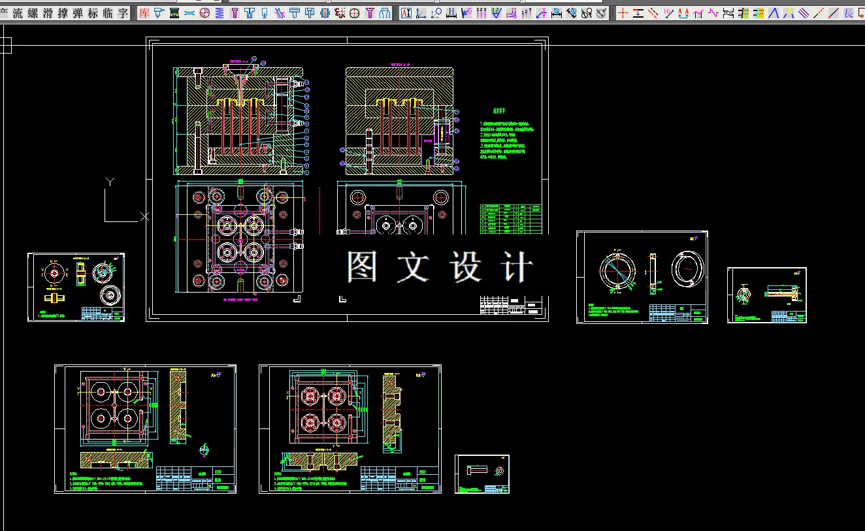Viewport: 865px width, 531px height.
Task: Click the plain blue inverted V icon
Action: click(774, 12)
